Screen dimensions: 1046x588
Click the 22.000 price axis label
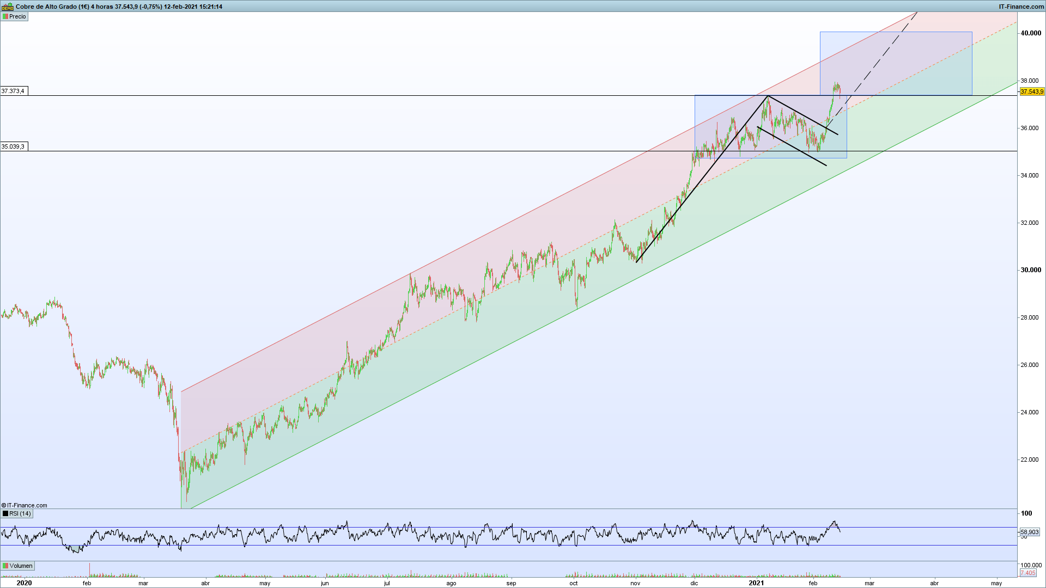(1030, 460)
